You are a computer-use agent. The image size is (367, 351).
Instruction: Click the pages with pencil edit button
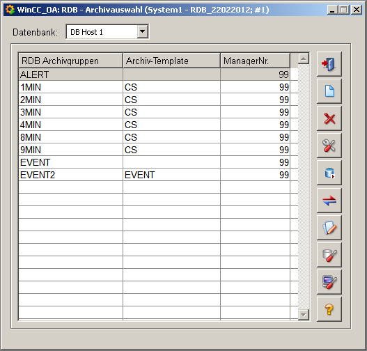tap(329, 228)
